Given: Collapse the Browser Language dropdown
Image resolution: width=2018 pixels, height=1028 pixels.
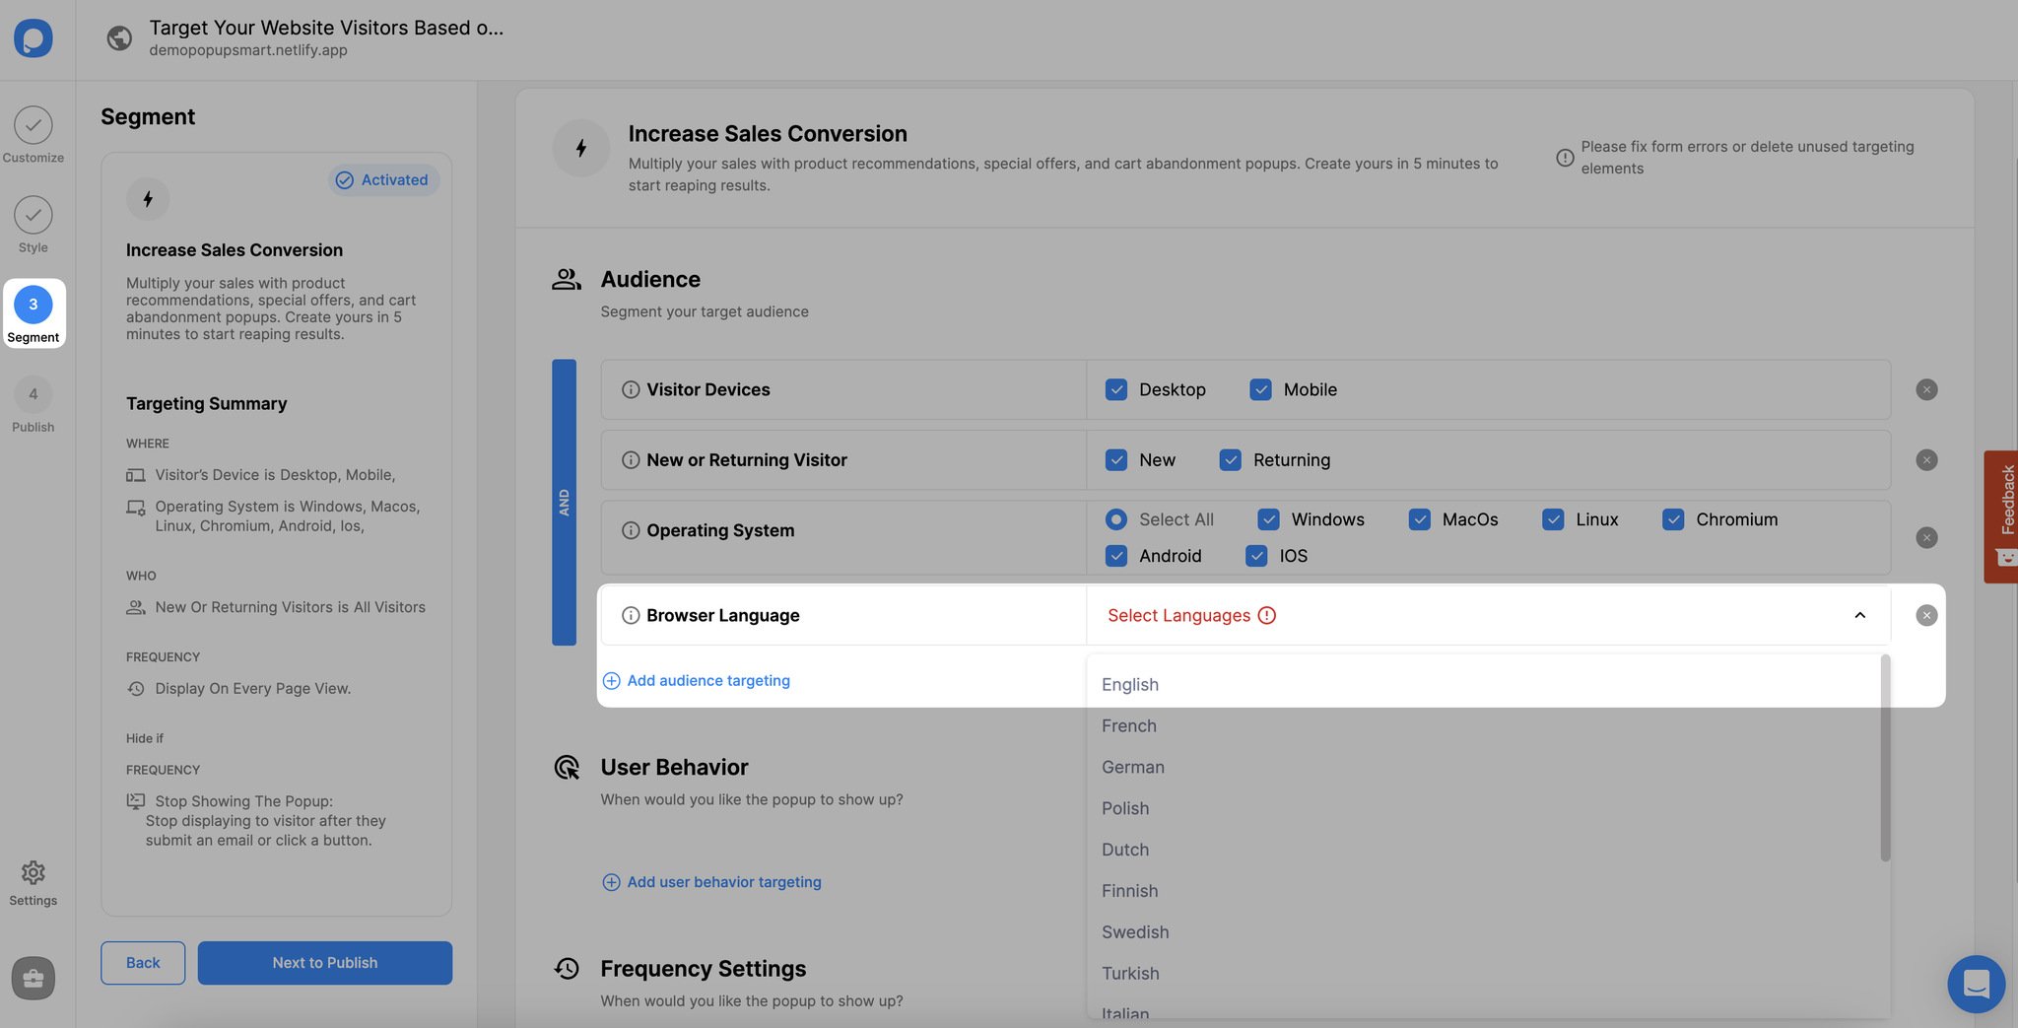Looking at the screenshot, I should [1860, 615].
